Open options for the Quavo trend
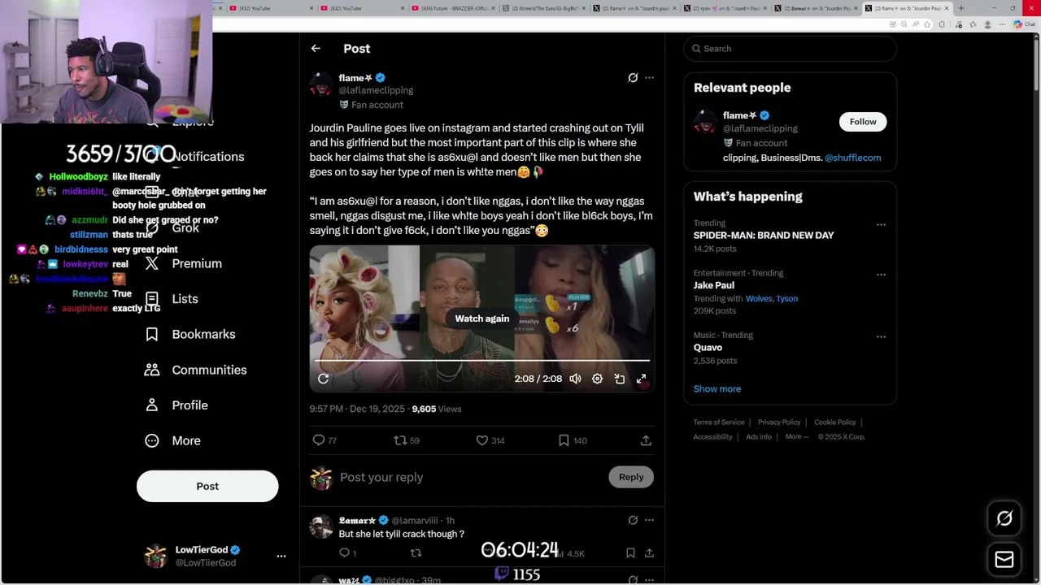Screen dimensions: 1041x585 click(881, 336)
